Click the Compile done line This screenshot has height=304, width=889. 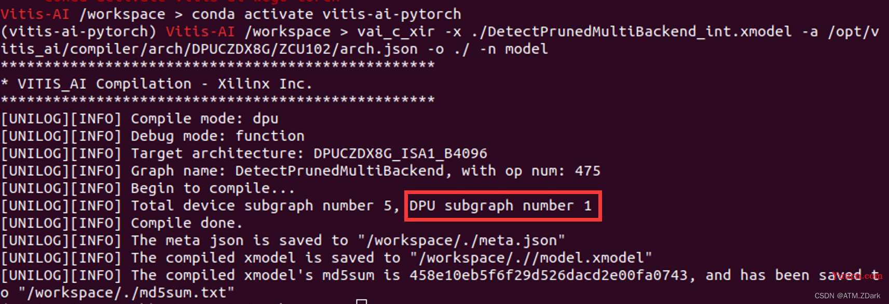pyautogui.click(x=121, y=223)
